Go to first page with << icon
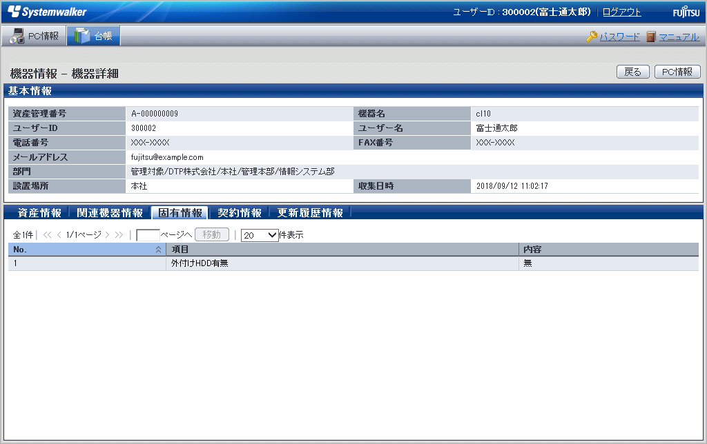 (x=48, y=234)
